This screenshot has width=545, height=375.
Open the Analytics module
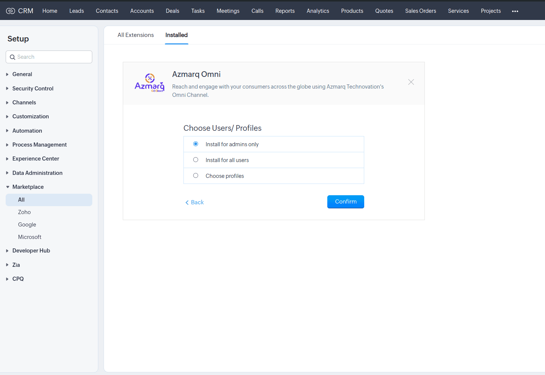(x=318, y=11)
